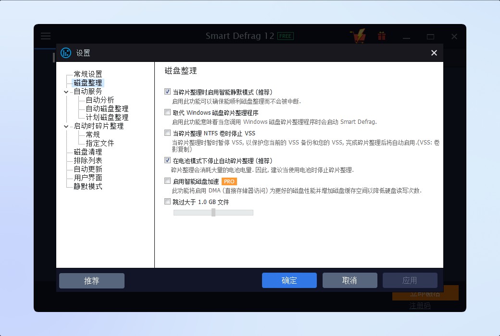Open 排除列表 settings page
Image resolution: width=500 pixels, height=336 pixels.
click(x=88, y=160)
